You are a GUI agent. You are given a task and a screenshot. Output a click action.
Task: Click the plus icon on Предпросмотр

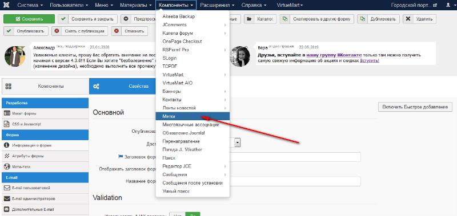coord(126,19)
